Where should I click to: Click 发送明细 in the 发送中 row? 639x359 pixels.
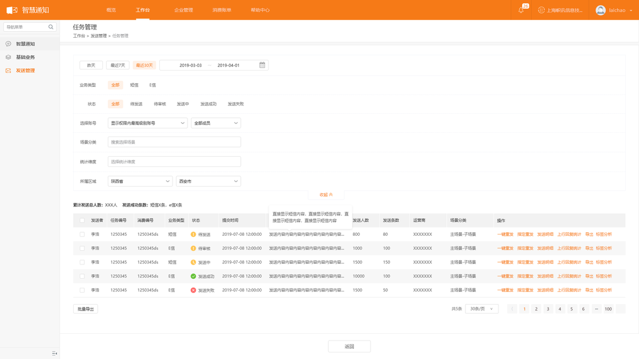tap(545, 262)
